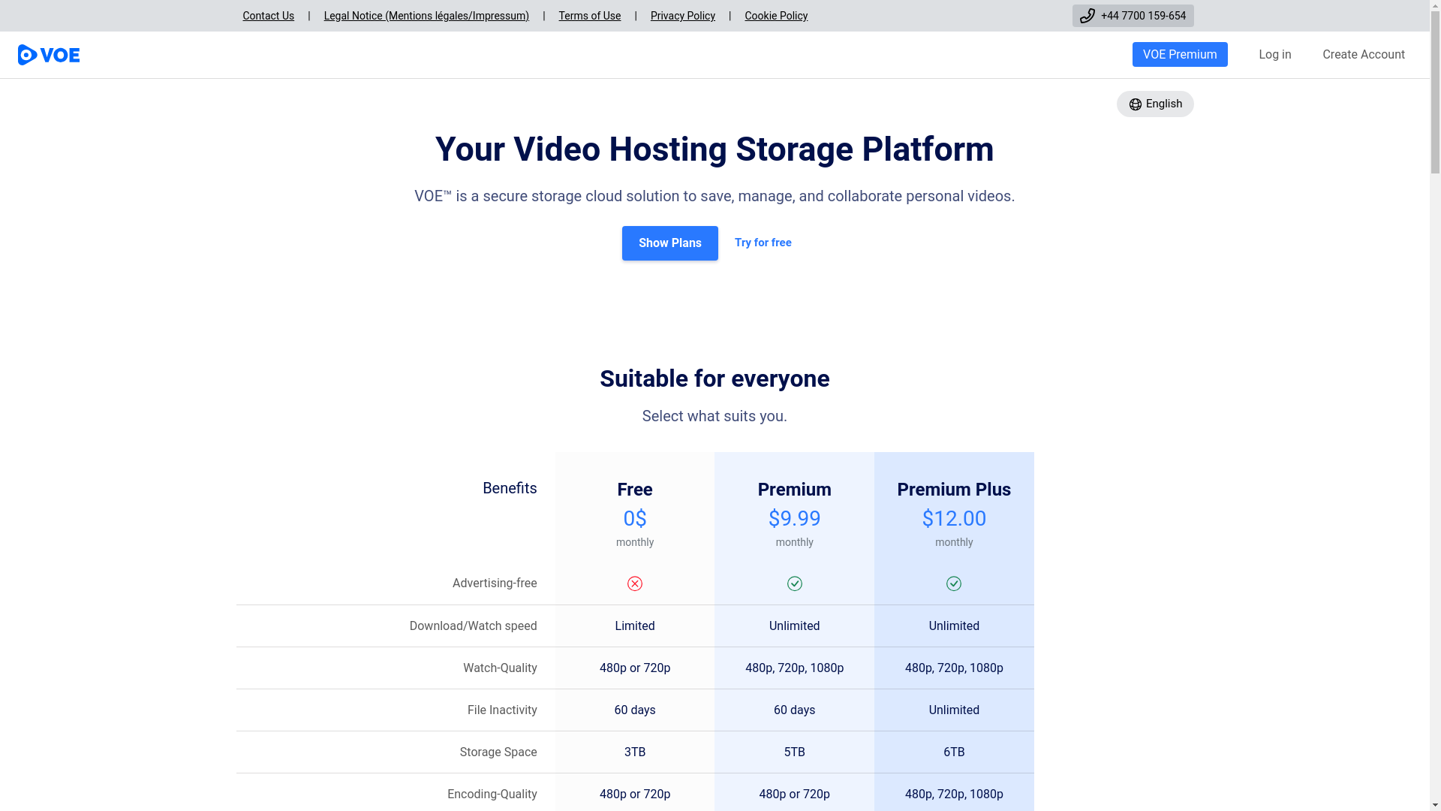Click the File Inactivity row label
The width and height of the screenshot is (1441, 811).
click(x=502, y=710)
